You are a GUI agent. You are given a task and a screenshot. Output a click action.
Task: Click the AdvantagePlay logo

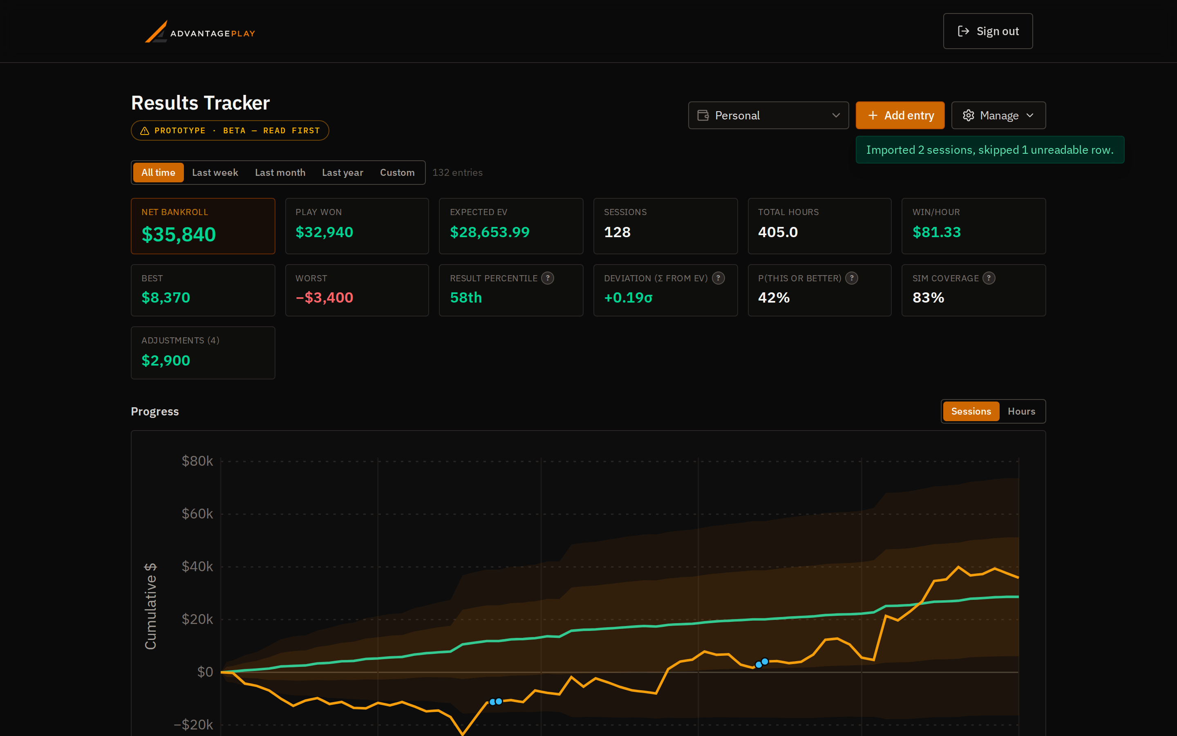200,31
